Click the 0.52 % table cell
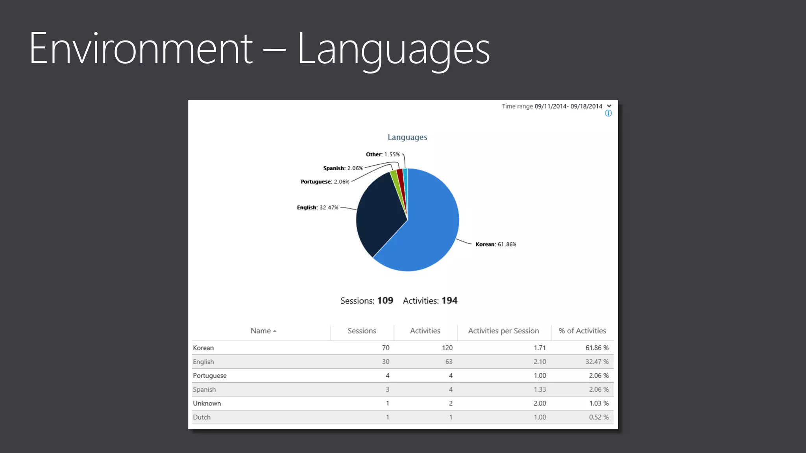Viewport: 806px width, 453px height. pyautogui.click(x=599, y=417)
